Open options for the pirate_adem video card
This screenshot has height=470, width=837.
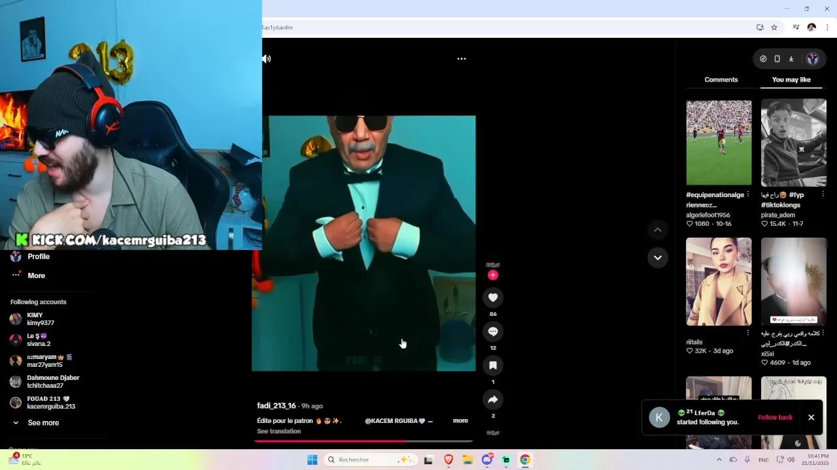(x=823, y=195)
